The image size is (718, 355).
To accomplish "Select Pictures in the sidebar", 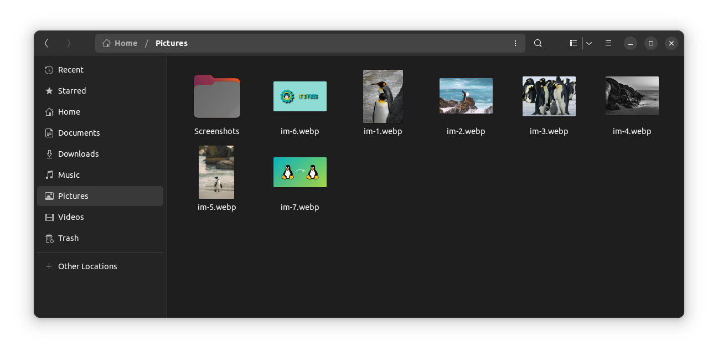I will tap(73, 196).
